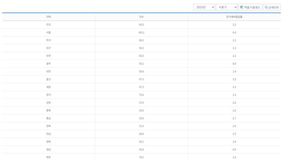This screenshot has height=159, width=284.
Task: Click the 엑셀 다운로드 button
Action: (x=250, y=7)
